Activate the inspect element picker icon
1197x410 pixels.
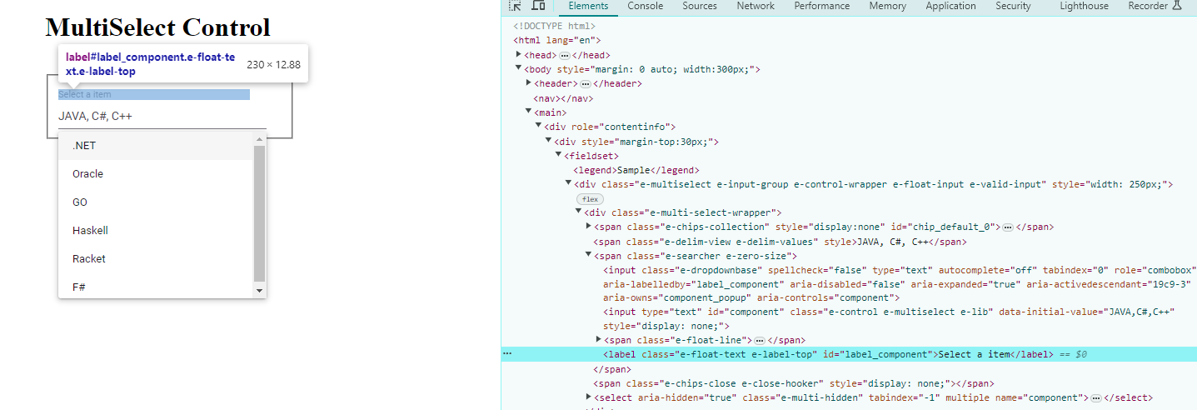click(516, 6)
